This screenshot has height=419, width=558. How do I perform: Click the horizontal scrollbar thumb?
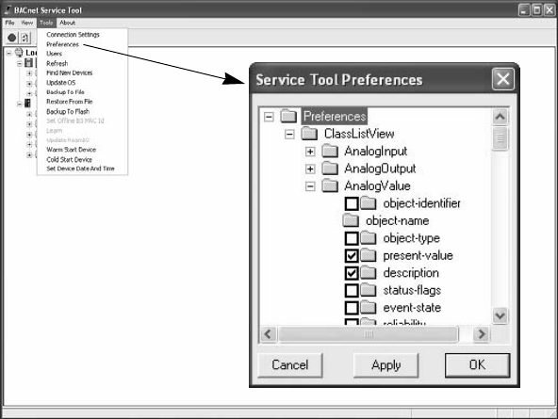click(x=369, y=334)
